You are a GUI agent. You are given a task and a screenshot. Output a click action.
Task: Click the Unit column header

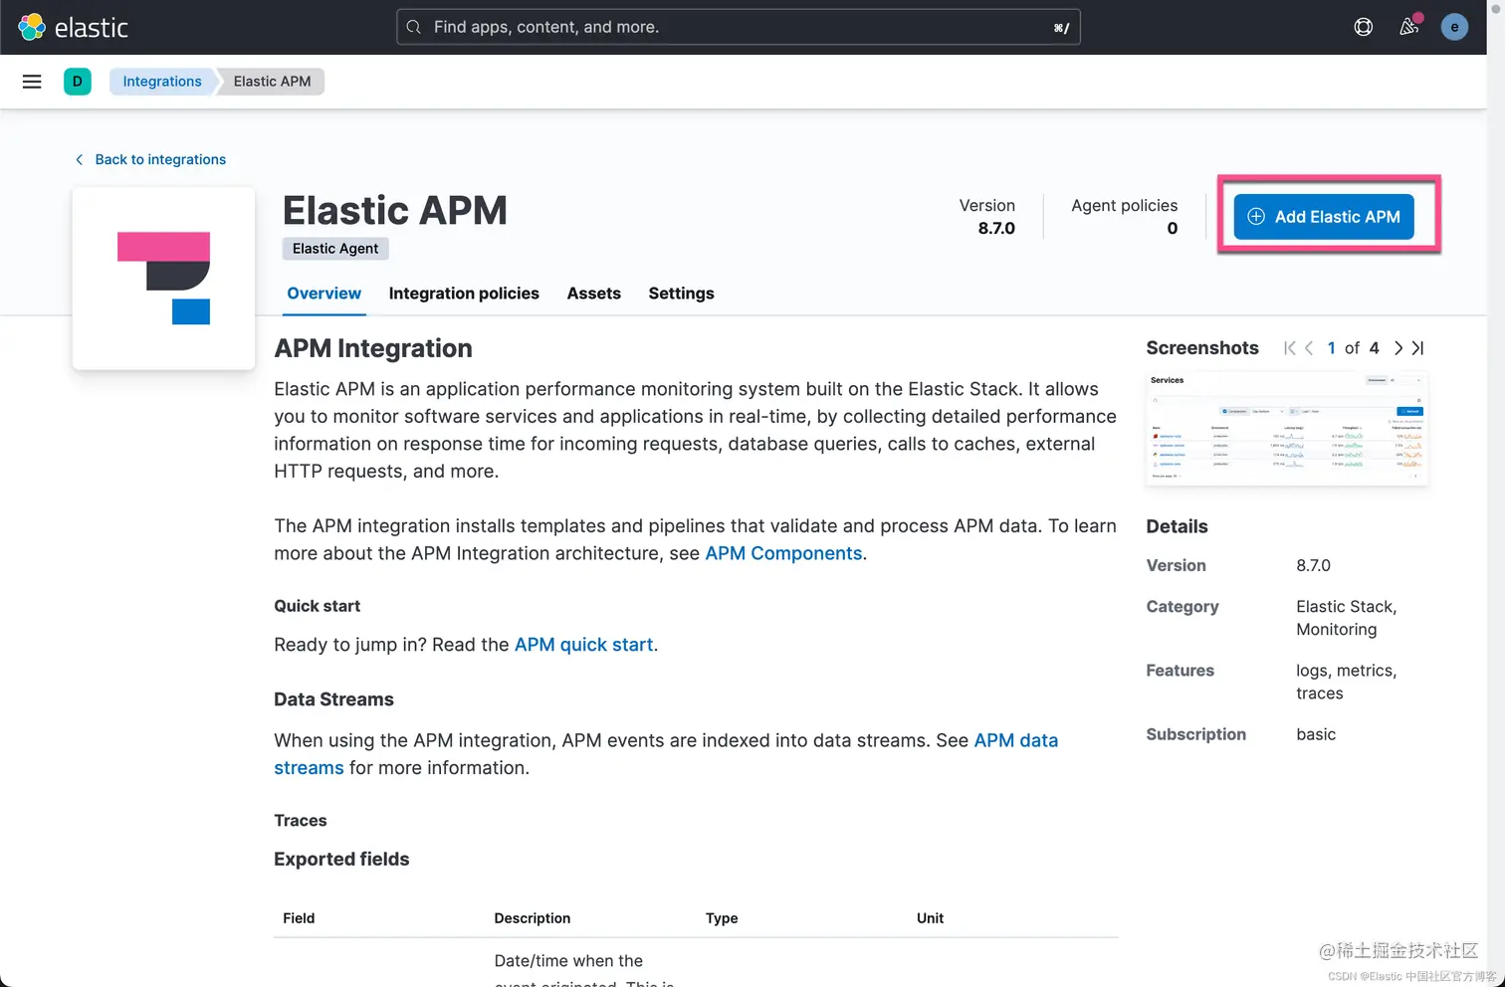930,918
